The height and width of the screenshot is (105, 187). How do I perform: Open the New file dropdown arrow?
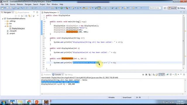(5, 8)
